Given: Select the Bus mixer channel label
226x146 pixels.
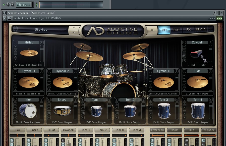Looking at the screenshot, I should [x=192, y=130].
